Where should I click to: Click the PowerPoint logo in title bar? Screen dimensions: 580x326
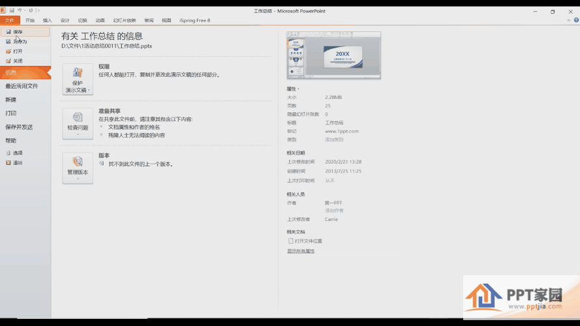tap(3, 10)
